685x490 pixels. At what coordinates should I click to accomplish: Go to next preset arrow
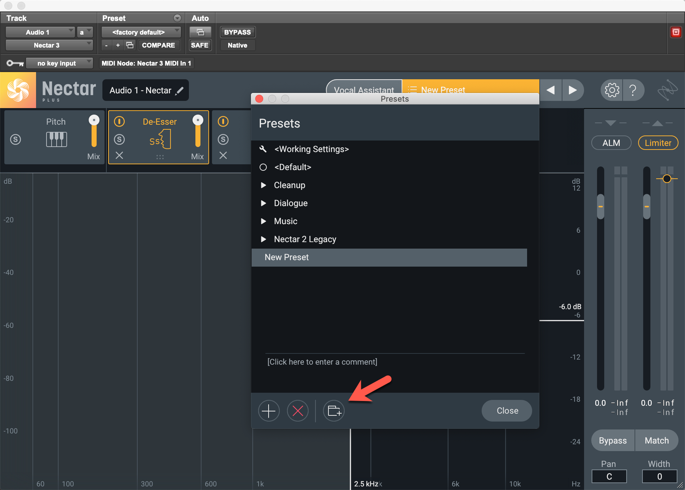tap(573, 90)
